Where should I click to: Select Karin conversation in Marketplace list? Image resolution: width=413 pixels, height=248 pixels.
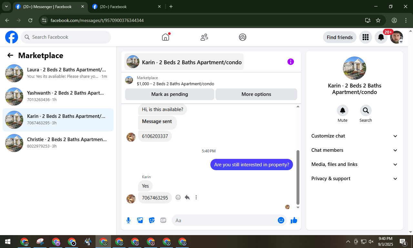tap(58, 120)
